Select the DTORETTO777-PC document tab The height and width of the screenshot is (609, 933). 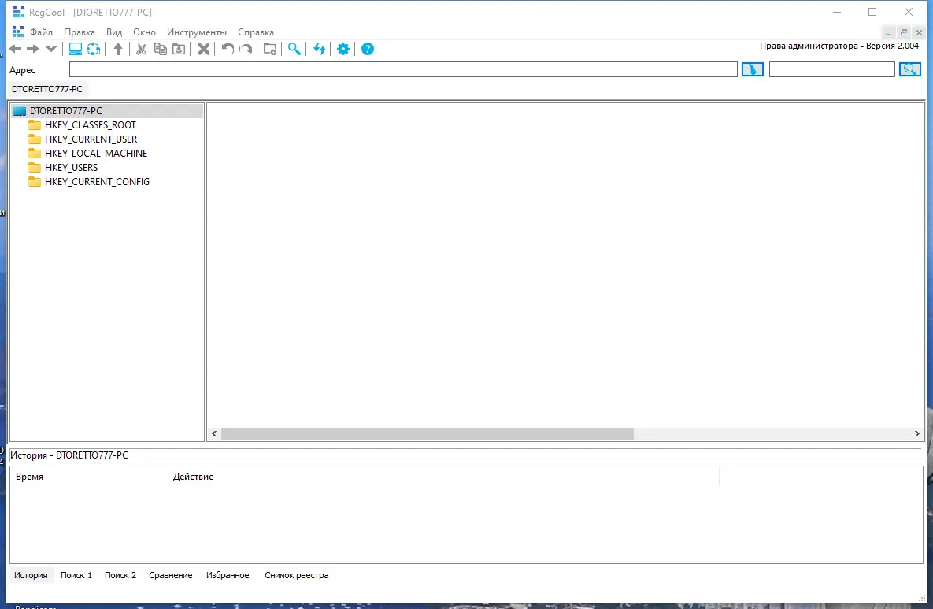47,89
